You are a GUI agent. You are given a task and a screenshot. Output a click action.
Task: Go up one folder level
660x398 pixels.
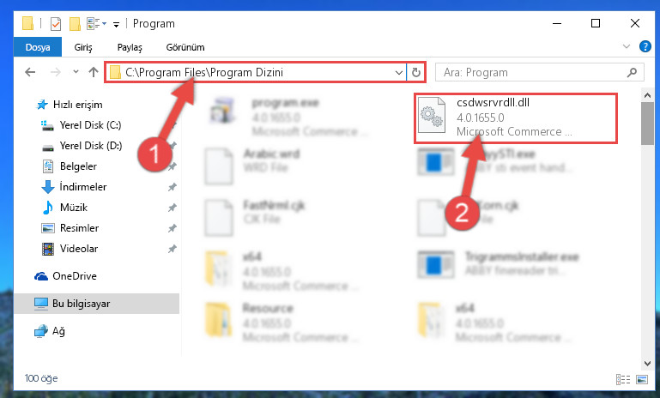94,72
